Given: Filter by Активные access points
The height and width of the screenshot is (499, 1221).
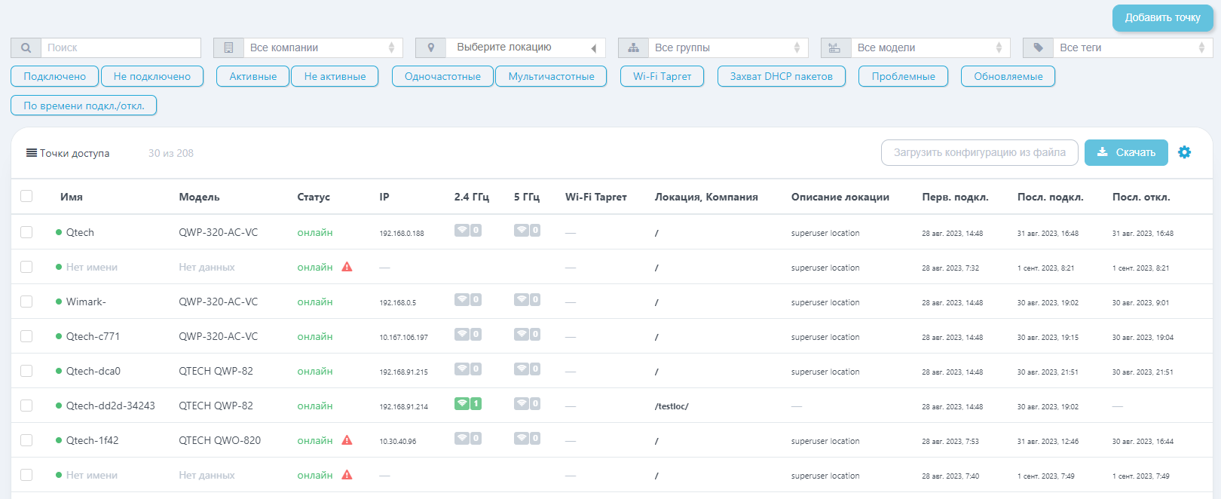Looking at the screenshot, I should tap(253, 76).
